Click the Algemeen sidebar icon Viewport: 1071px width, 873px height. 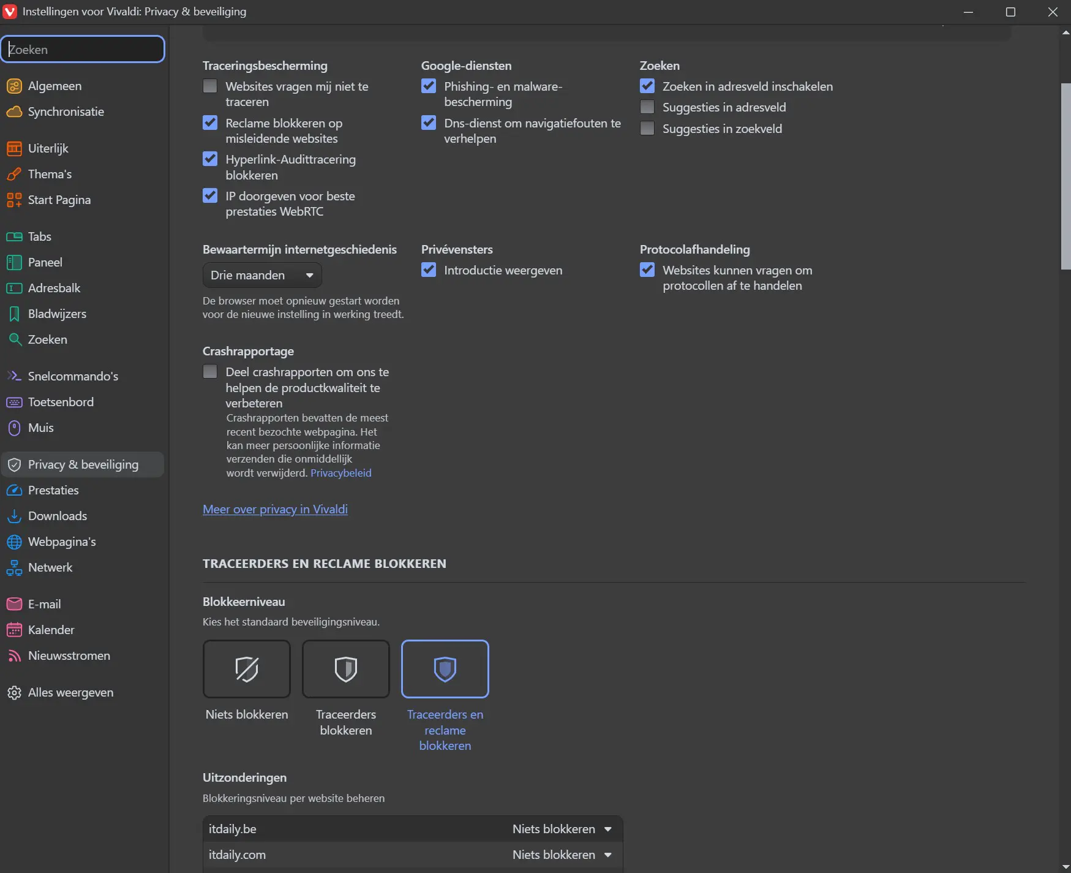(14, 86)
